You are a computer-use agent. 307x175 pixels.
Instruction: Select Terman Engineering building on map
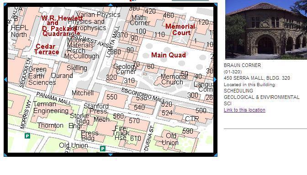(x=51, y=108)
